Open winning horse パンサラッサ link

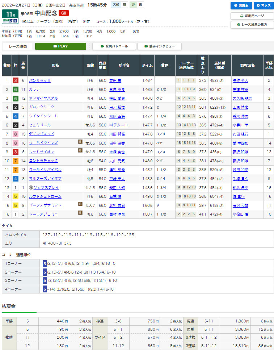click(x=40, y=80)
